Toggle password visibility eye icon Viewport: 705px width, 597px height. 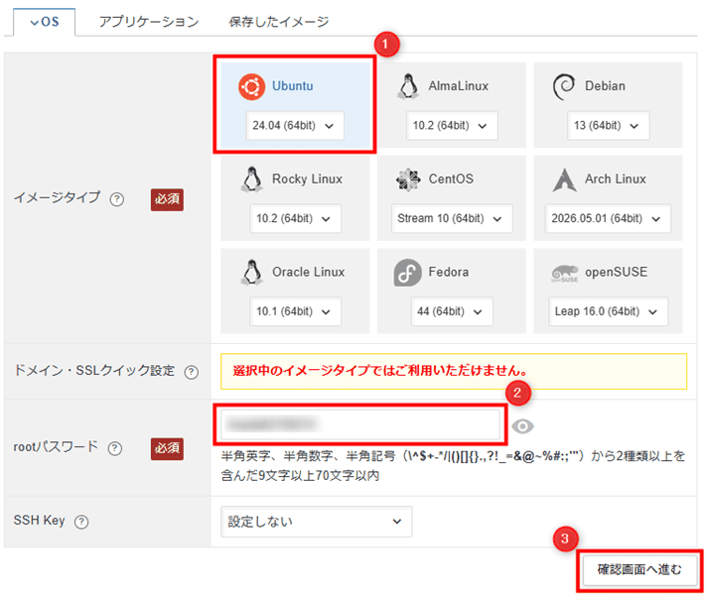click(522, 426)
